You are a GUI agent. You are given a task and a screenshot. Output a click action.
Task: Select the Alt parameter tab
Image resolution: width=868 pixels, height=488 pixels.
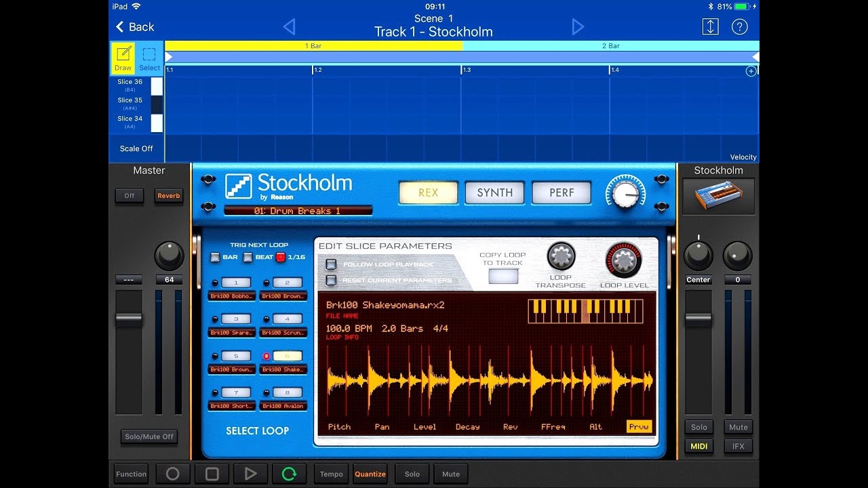tap(595, 427)
